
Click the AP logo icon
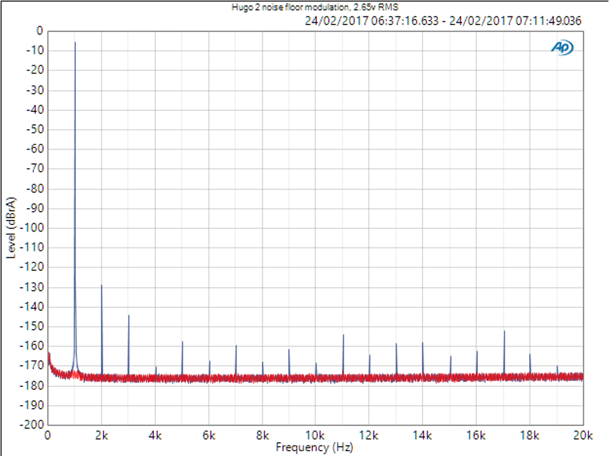562,48
